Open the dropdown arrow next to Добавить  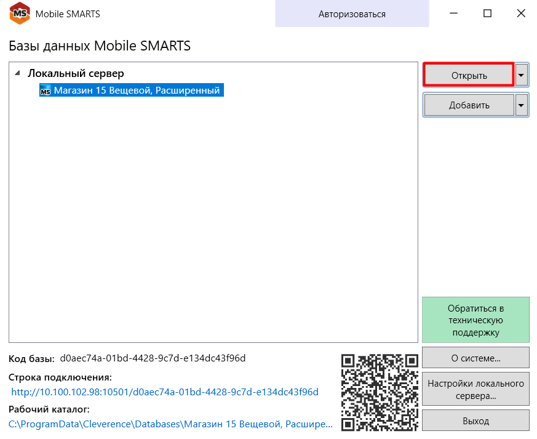click(522, 105)
